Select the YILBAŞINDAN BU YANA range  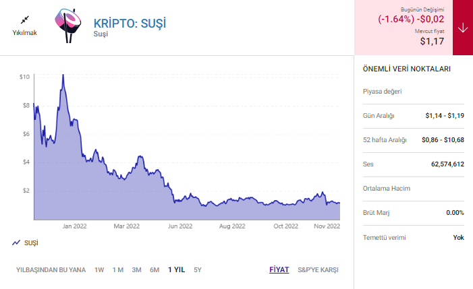51,269
